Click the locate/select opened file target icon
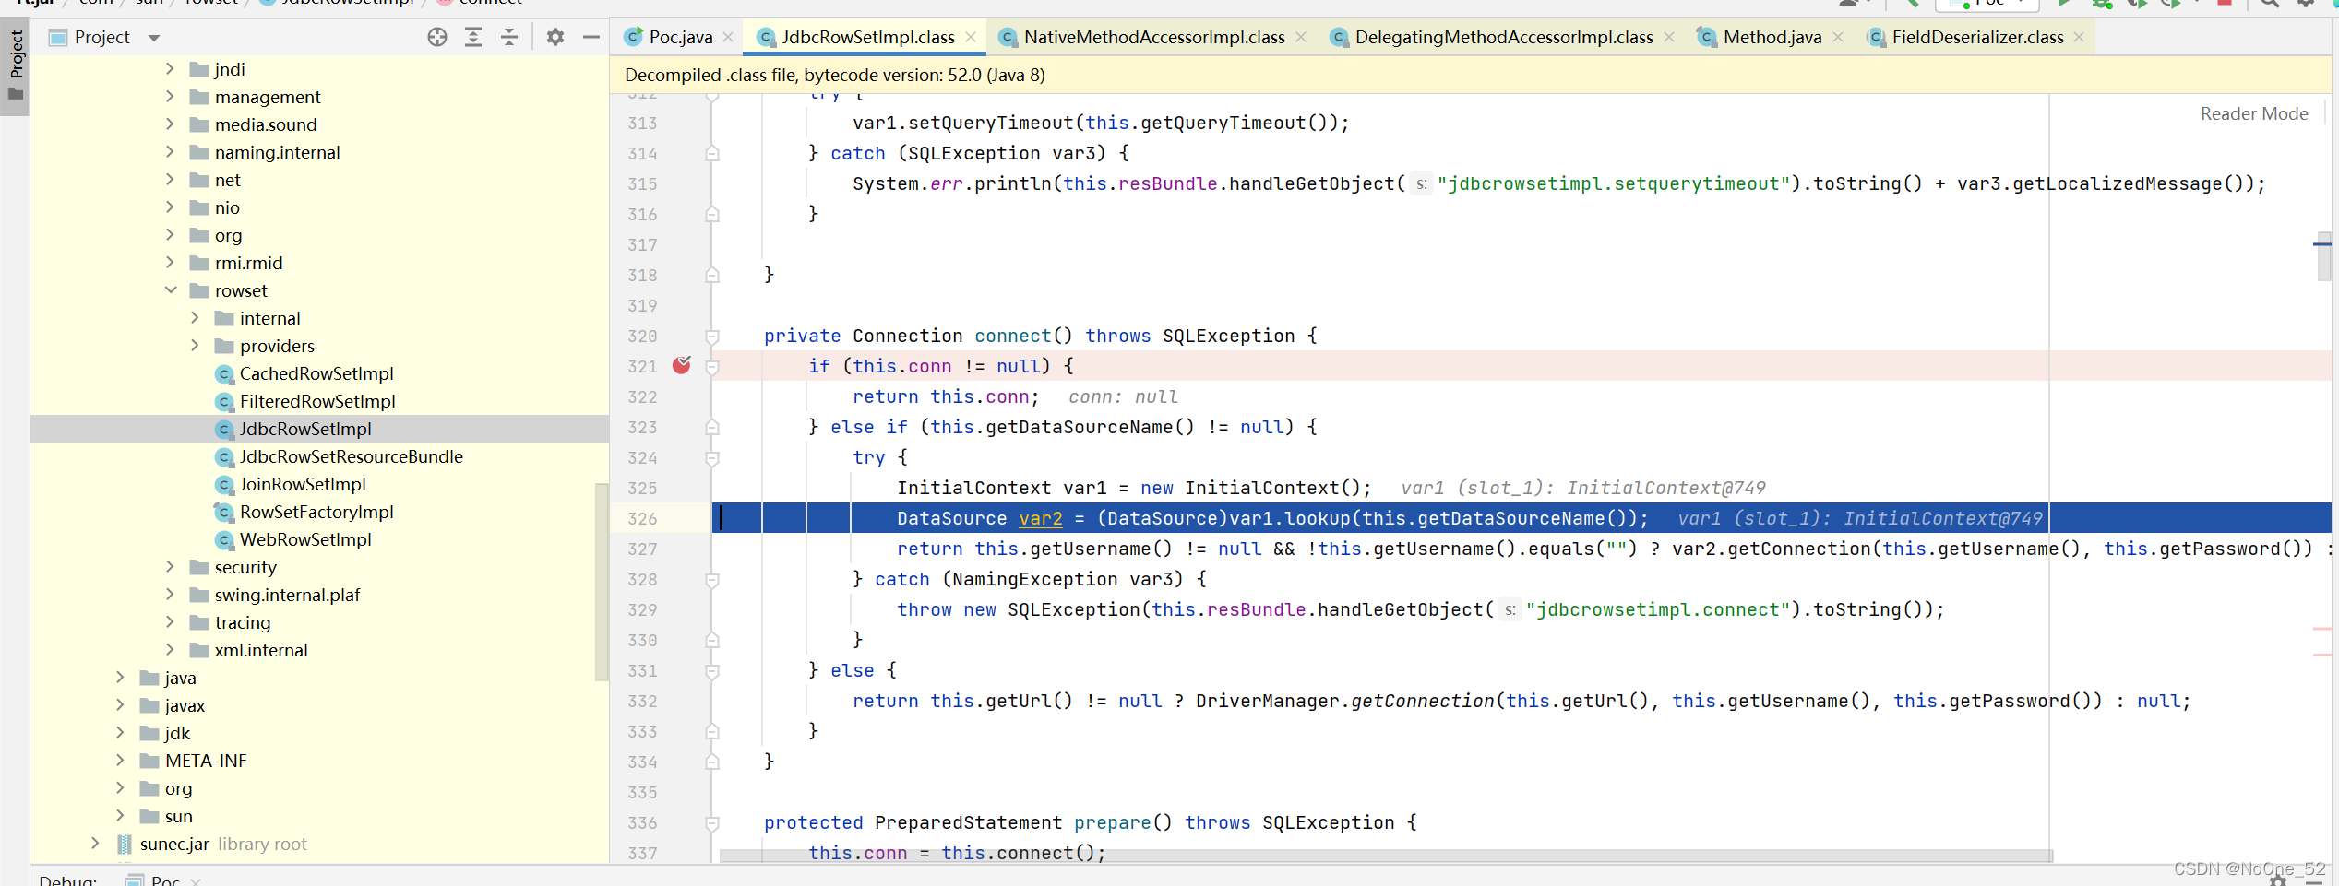 click(437, 37)
